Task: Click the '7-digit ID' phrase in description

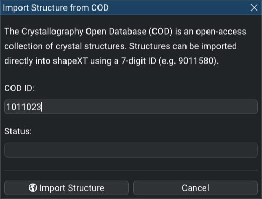Action: [x=138, y=61]
